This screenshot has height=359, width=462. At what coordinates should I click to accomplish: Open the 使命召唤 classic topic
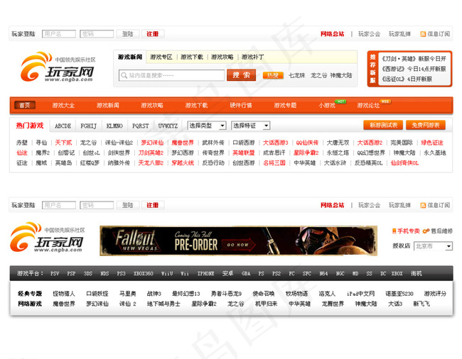264,294
